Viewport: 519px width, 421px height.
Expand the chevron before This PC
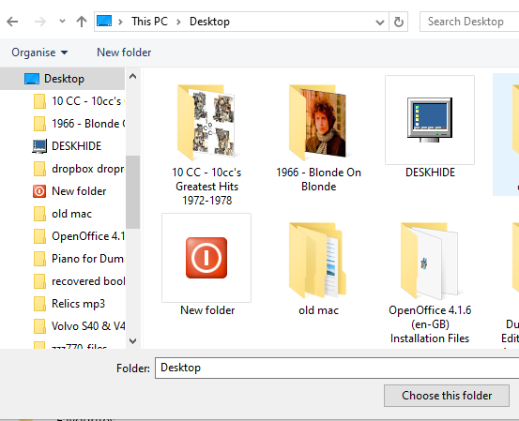[x=120, y=22]
